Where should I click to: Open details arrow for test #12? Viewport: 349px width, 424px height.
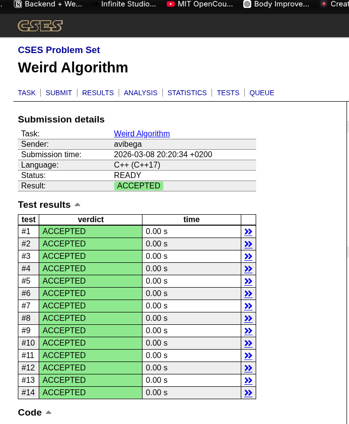(x=248, y=368)
